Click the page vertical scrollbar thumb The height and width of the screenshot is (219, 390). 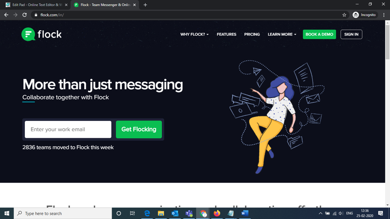(x=388, y=42)
